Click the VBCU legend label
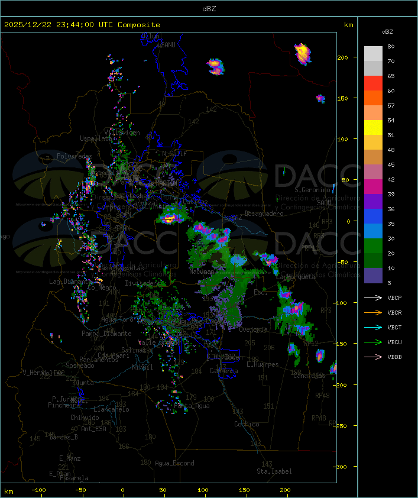This screenshot has width=418, height=498. tap(394, 342)
